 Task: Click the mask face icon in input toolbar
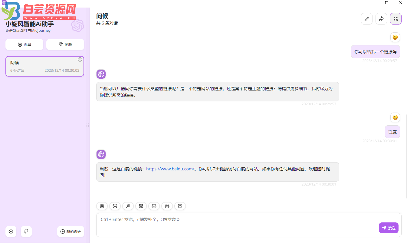point(141,206)
